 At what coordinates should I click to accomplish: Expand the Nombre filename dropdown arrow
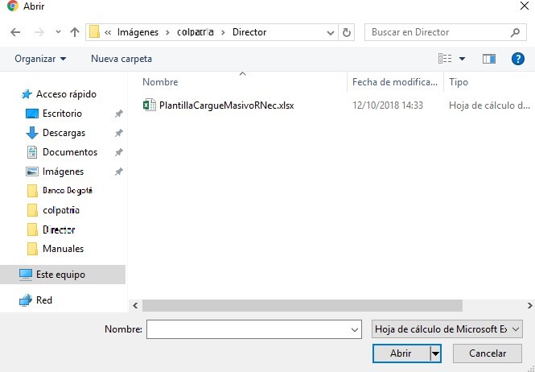355,329
